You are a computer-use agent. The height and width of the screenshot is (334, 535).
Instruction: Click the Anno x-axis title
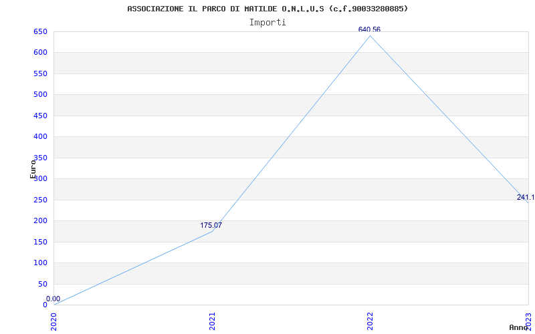pos(519,327)
